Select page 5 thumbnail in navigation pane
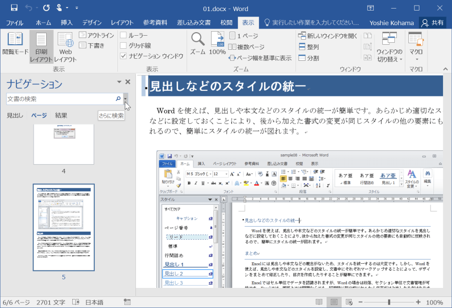The width and height of the screenshot is (452, 308). coord(63,227)
